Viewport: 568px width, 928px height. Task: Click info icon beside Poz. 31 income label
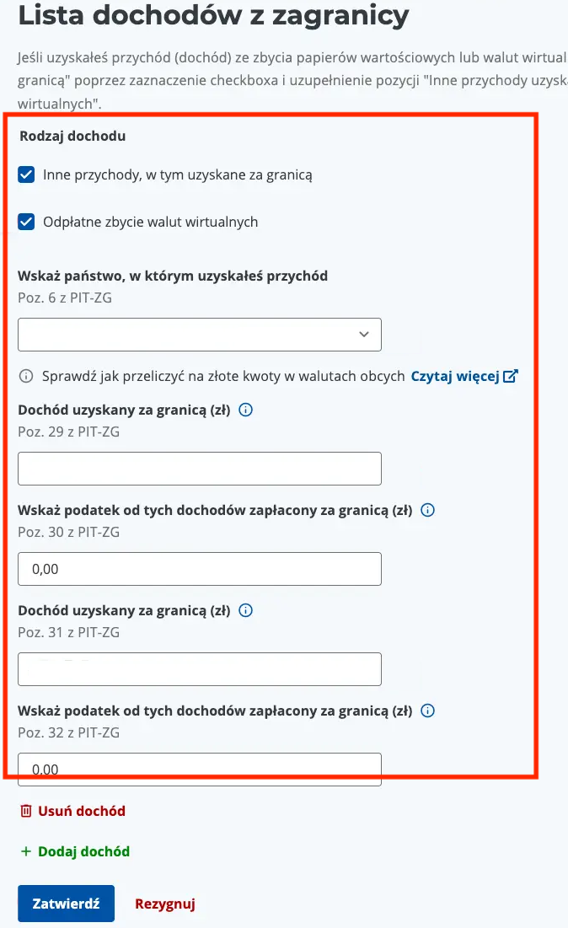pyautogui.click(x=246, y=610)
